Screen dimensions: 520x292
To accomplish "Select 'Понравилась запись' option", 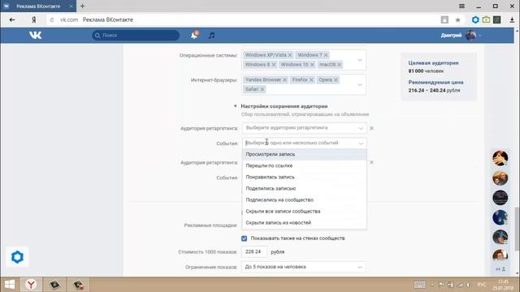I will [x=305, y=177].
